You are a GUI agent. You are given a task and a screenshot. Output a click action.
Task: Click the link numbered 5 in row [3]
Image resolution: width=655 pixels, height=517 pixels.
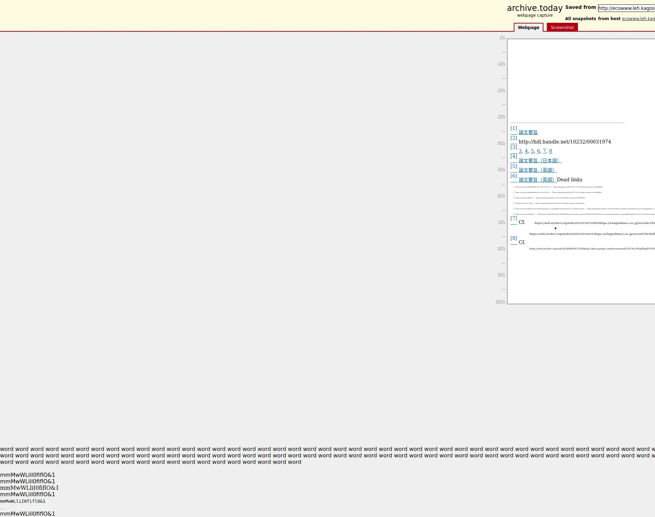pyautogui.click(x=532, y=151)
